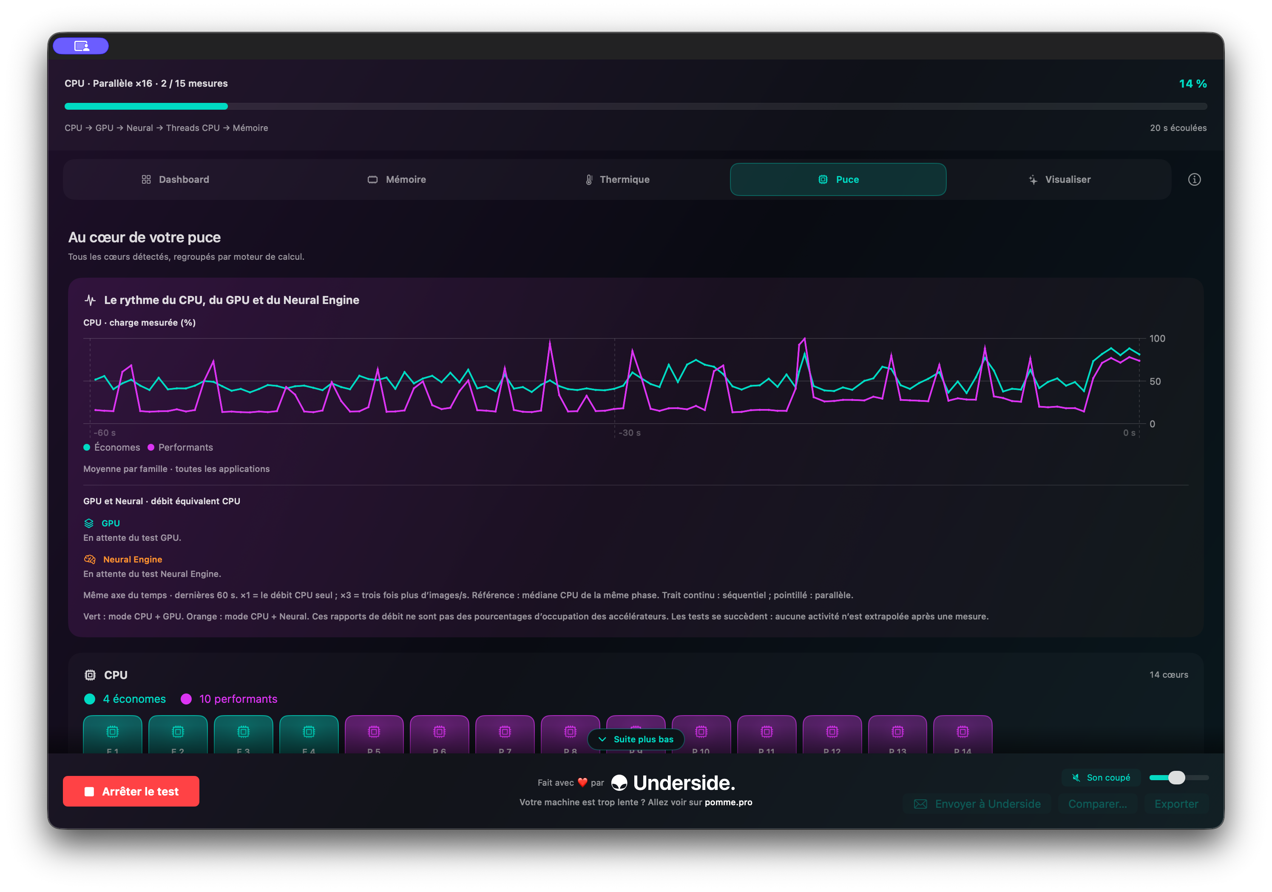Select the P 11 performance core tile

point(767,735)
